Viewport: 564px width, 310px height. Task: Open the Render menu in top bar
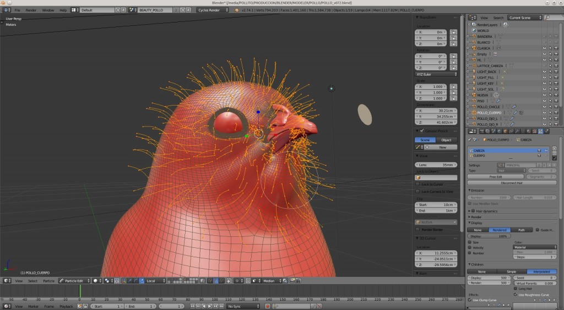pos(31,10)
